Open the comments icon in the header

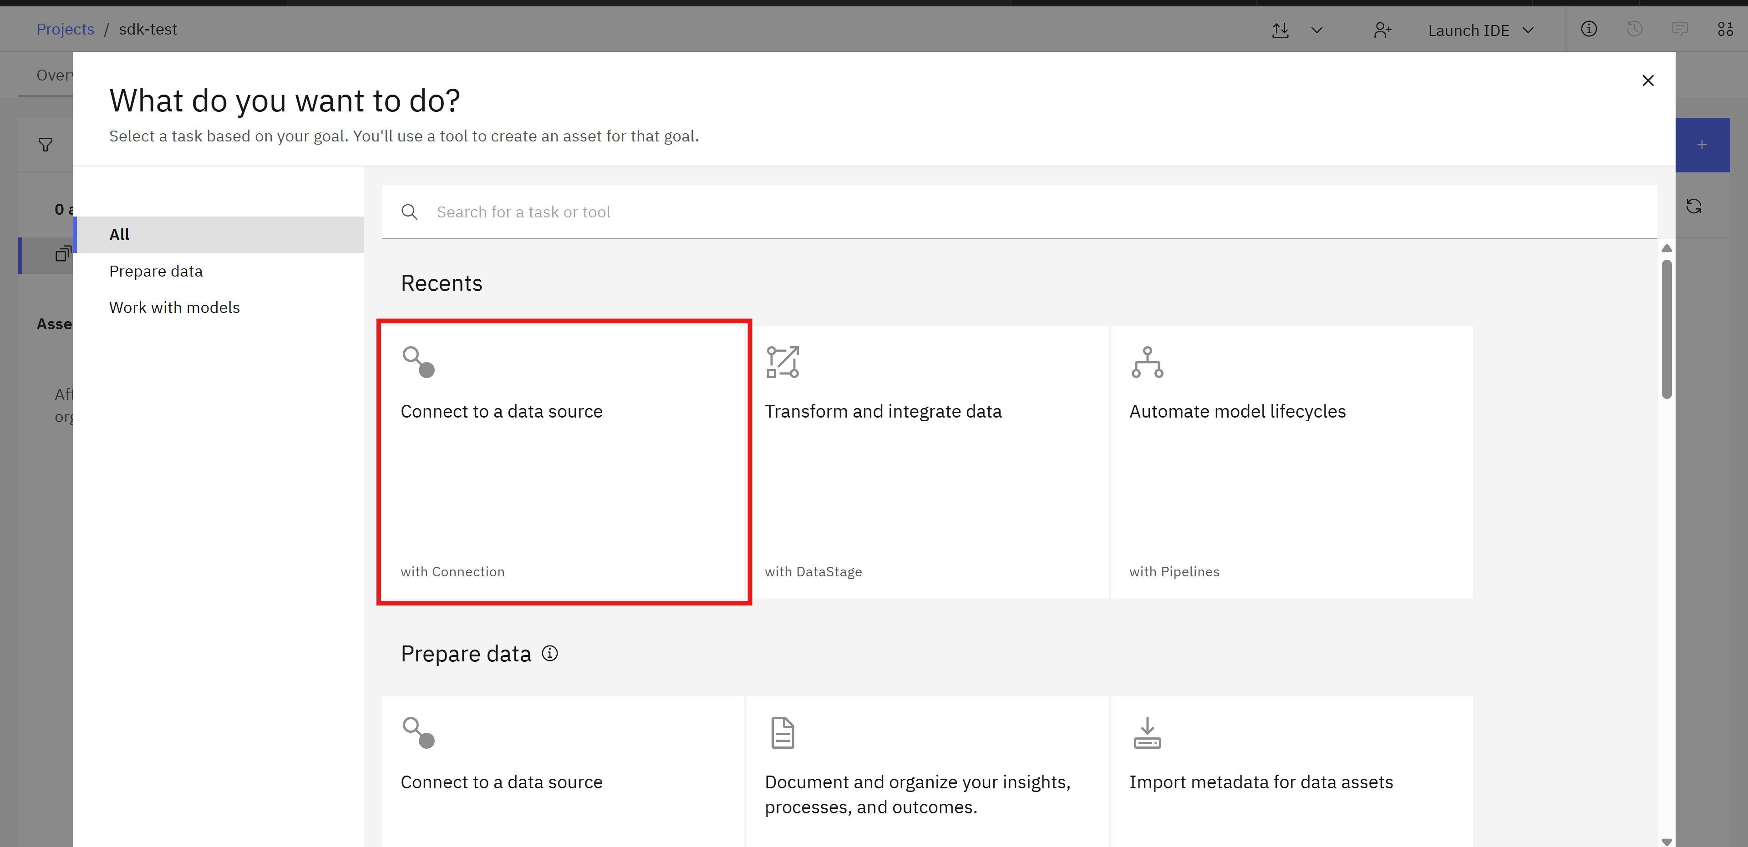1679,29
